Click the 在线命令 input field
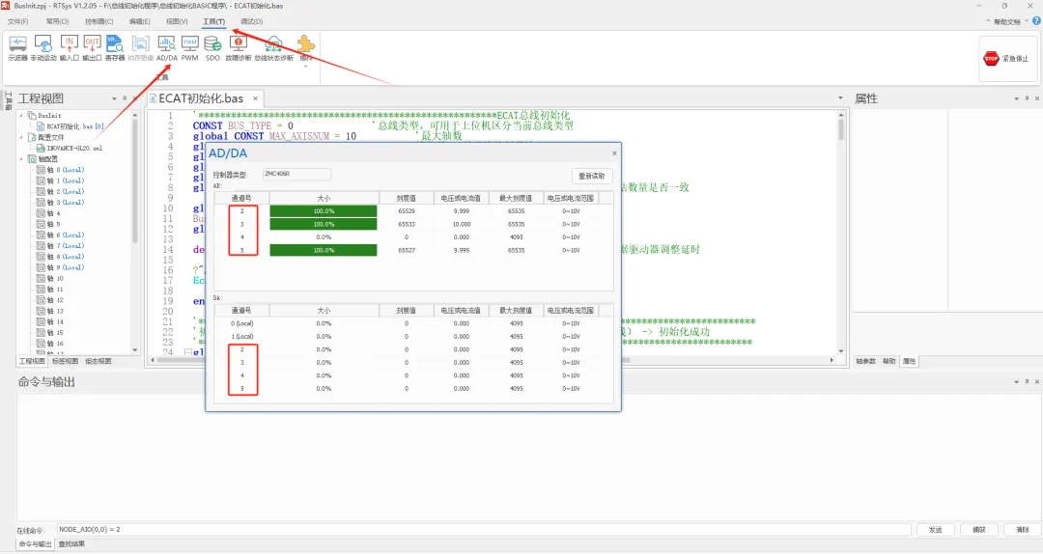 (x=484, y=530)
